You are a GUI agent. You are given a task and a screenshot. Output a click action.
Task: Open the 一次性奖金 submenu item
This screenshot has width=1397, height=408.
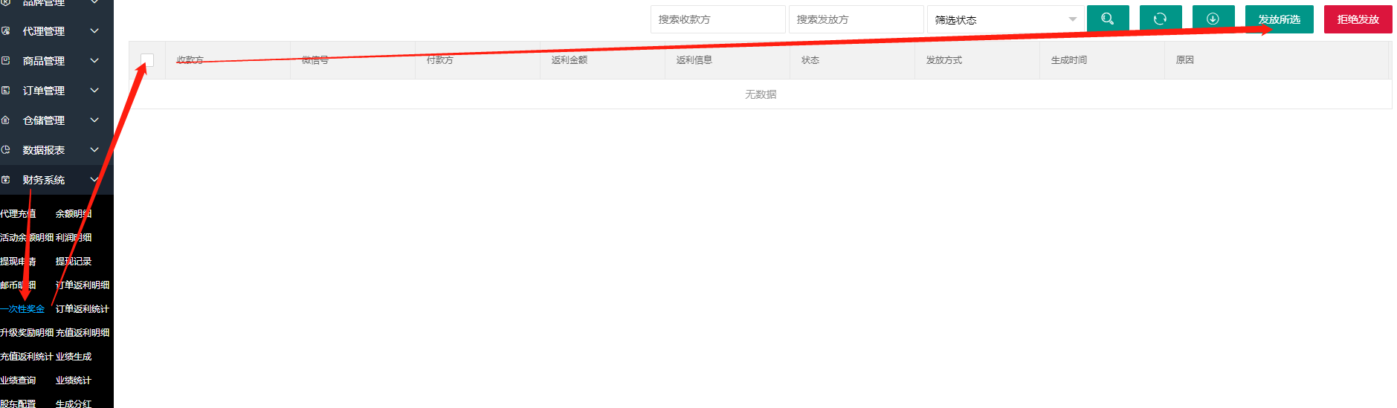[x=23, y=309]
